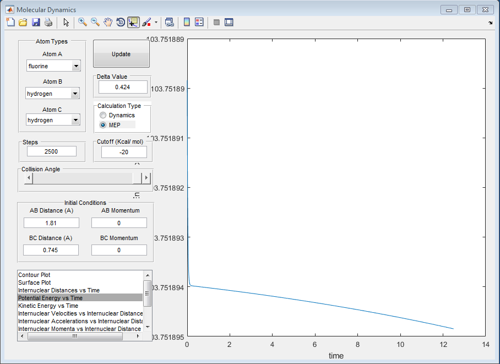Select the Brush data tool
Viewport: 500px width, 364px height.
coord(146,22)
